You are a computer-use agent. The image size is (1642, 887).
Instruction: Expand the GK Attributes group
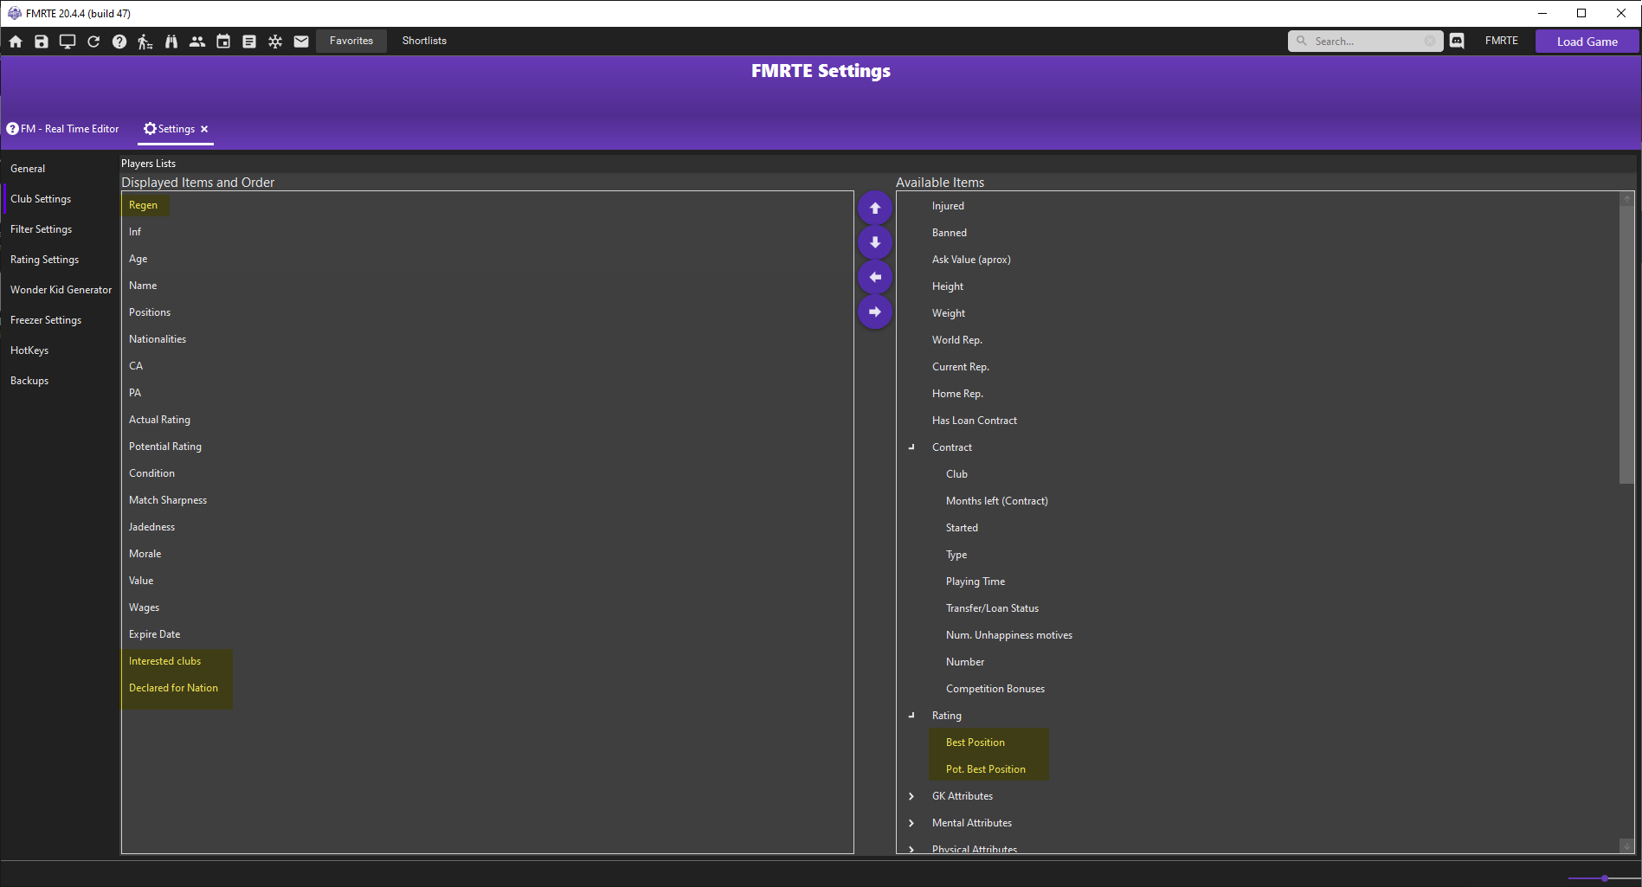click(911, 796)
